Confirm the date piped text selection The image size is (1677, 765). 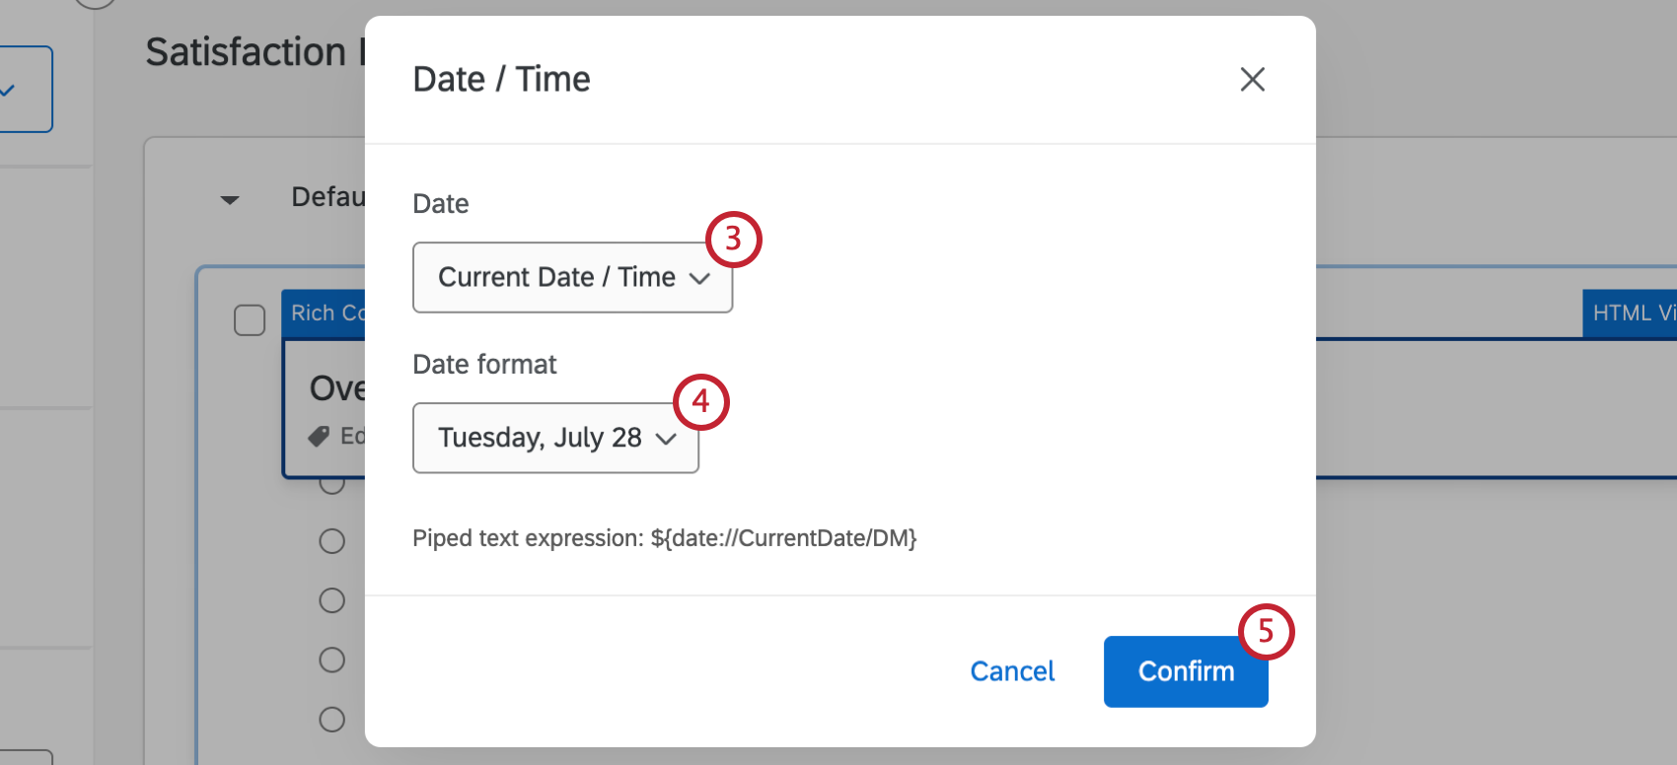pyautogui.click(x=1186, y=671)
